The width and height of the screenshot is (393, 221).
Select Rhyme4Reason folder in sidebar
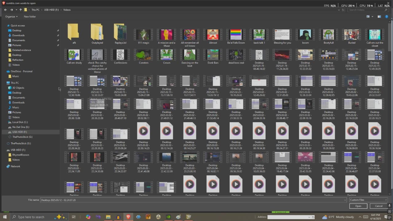click(21, 155)
